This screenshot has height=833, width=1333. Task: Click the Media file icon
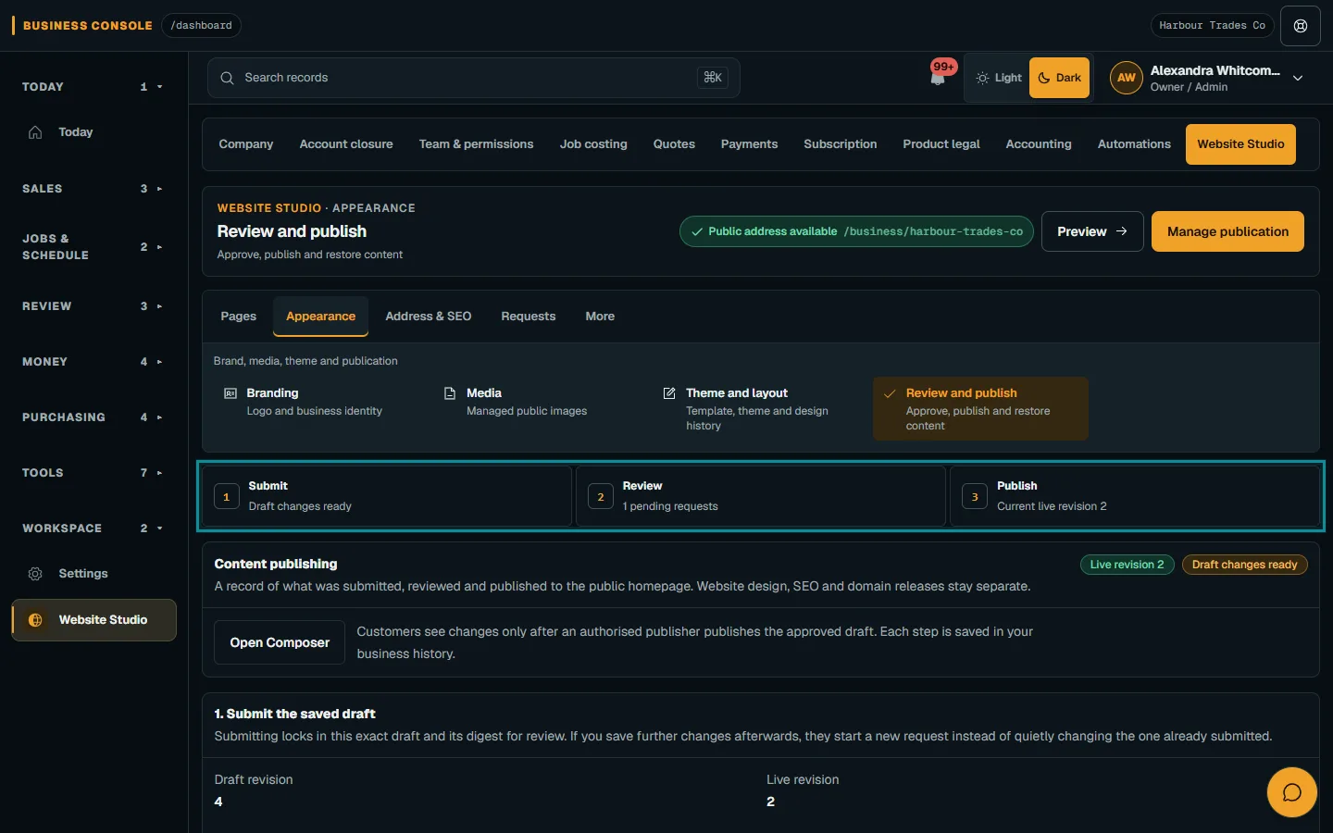pos(450,393)
